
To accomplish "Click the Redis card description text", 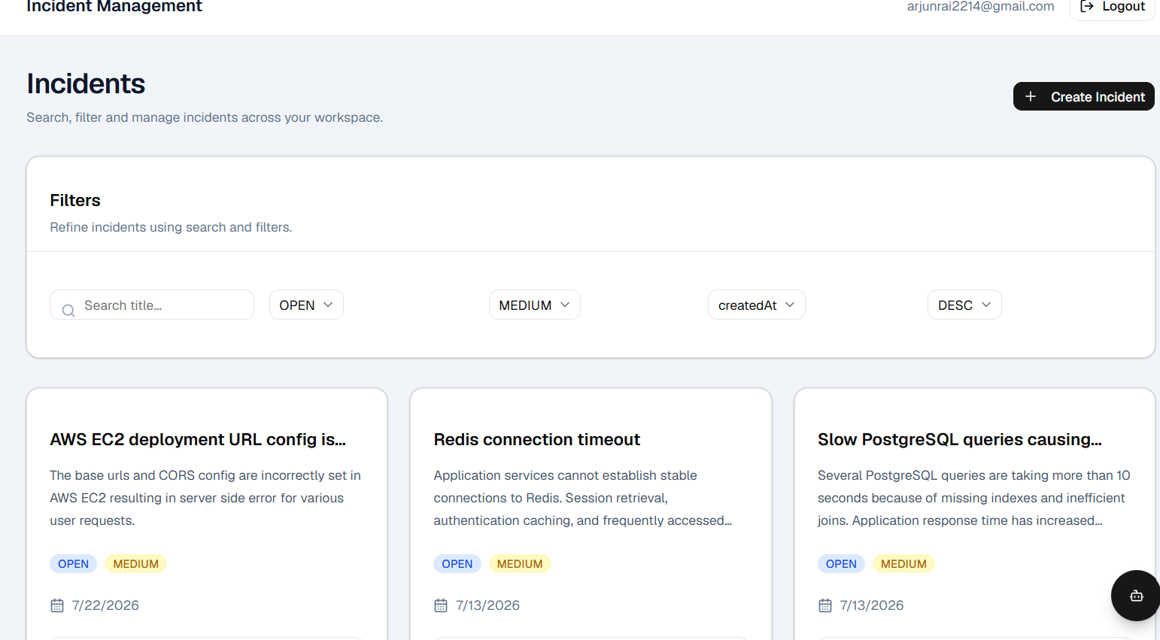I will (583, 498).
